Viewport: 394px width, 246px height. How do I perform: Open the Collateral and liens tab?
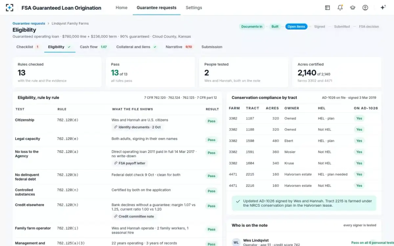coord(136,47)
